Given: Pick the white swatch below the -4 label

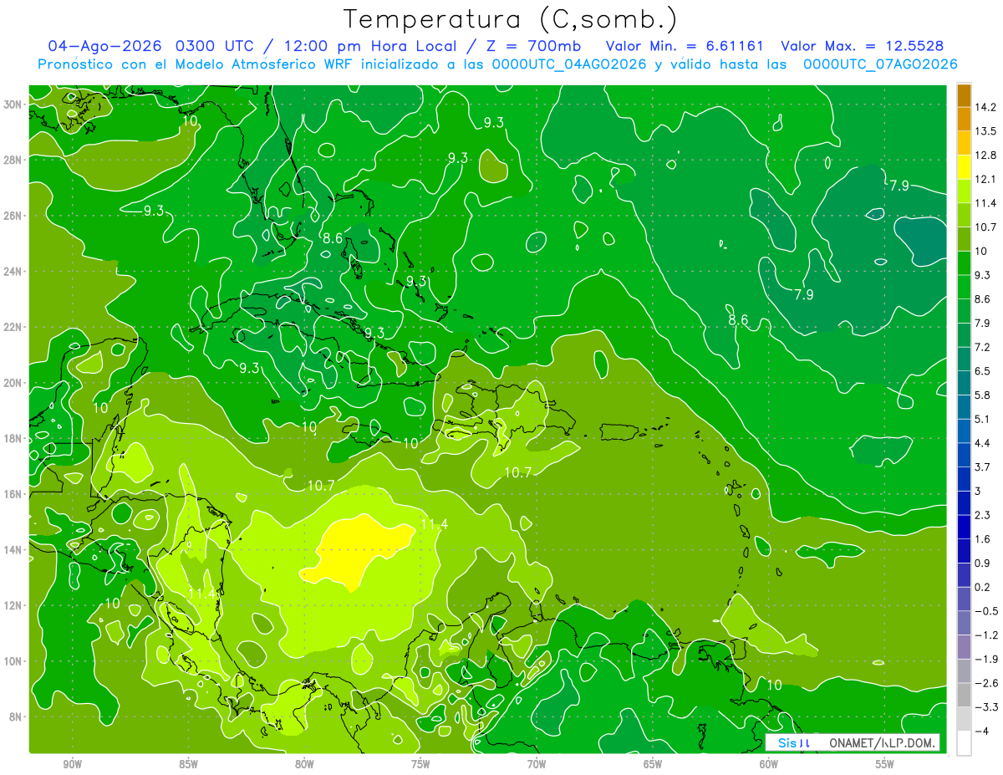Looking at the screenshot, I should coord(964,743).
